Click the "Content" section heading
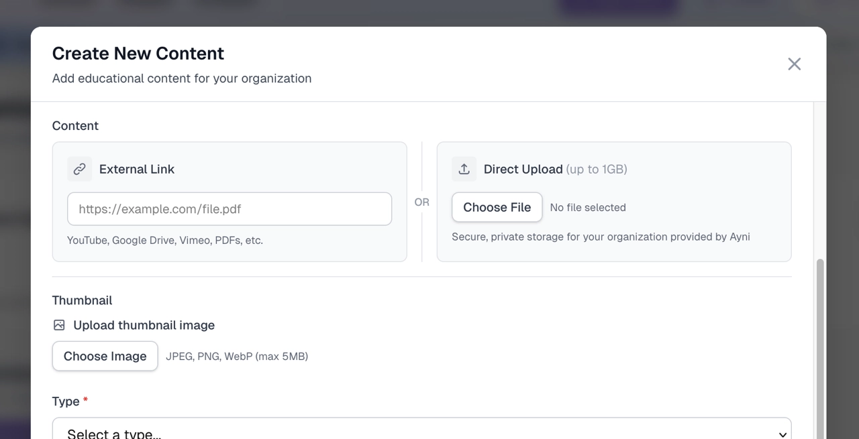Screen dimensions: 859x439 coord(75,125)
